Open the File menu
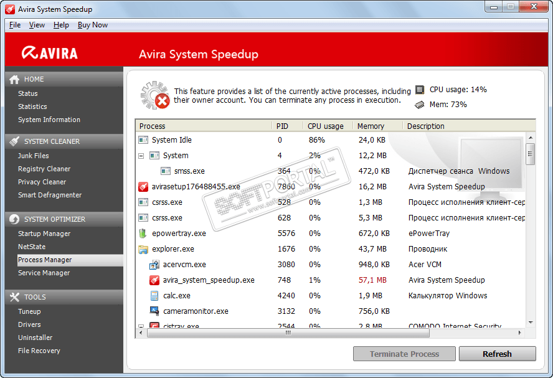The image size is (553, 378). pos(15,25)
